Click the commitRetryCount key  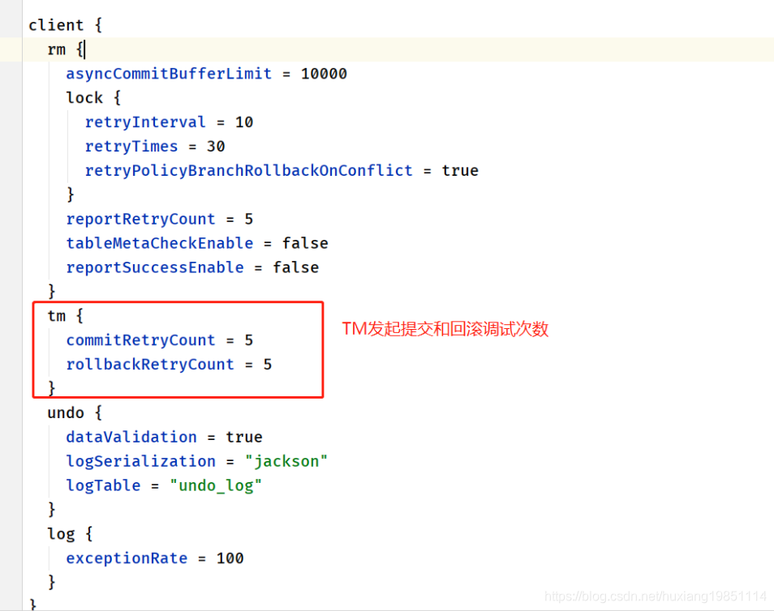140,340
